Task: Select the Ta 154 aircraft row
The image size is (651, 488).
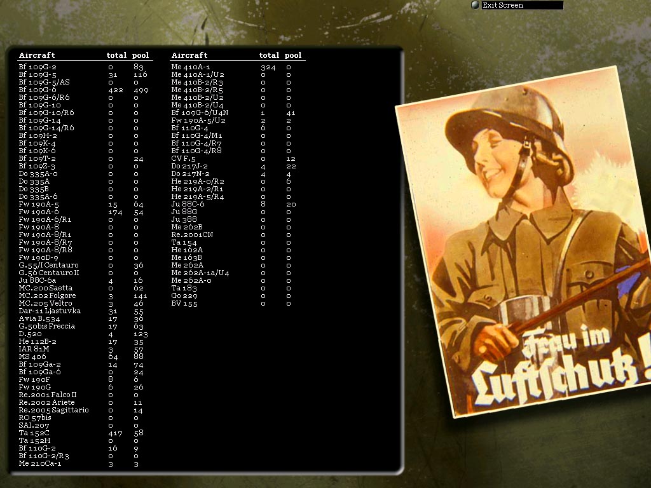Action: [x=237, y=242]
